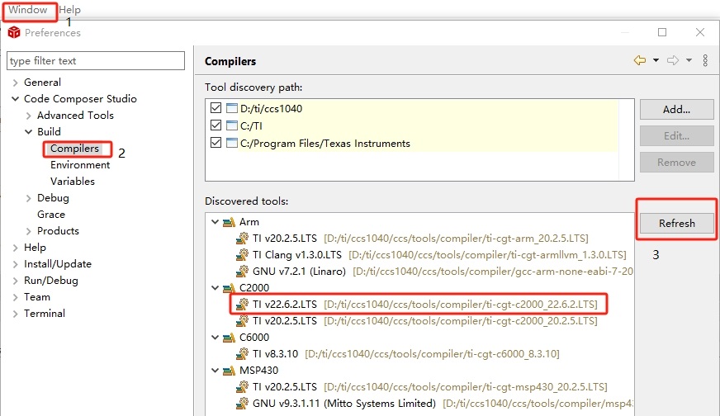Click gear icon of MSP430 TI v20.2.5.LTS
Image resolution: width=720 pixels, height=416 pixels.
(x=242, y=386)
